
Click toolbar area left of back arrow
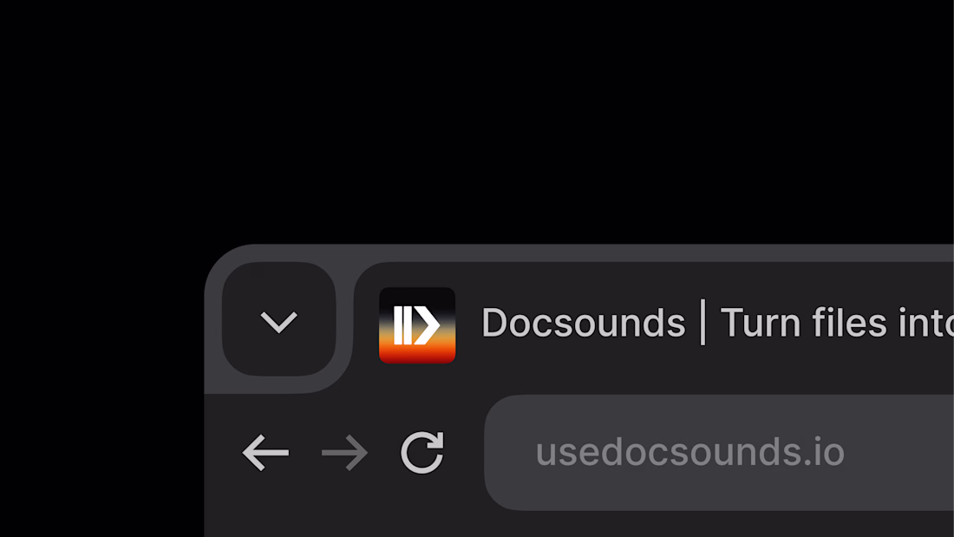tap(223, 452)
